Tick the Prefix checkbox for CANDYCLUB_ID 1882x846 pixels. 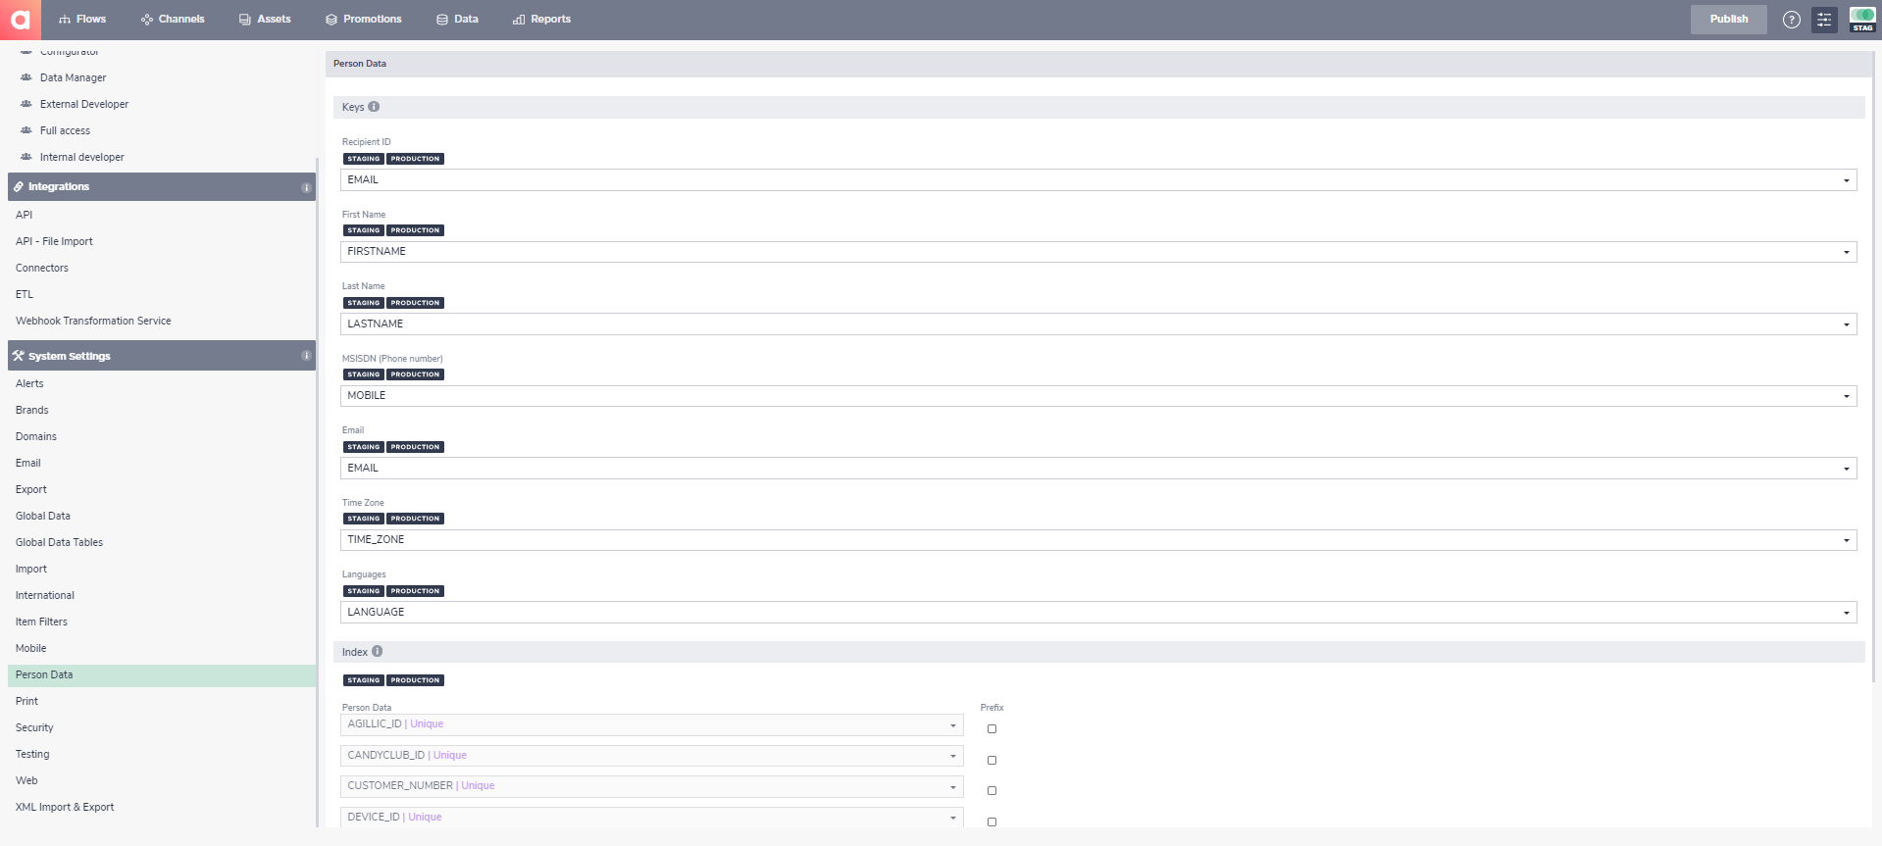pyautogui.click(x=992, y=761)
